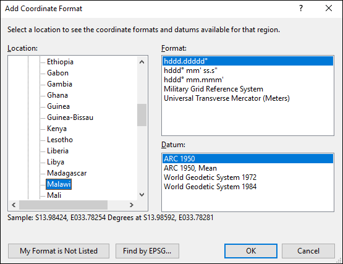Choose Kenya as the location

[57, 129]
